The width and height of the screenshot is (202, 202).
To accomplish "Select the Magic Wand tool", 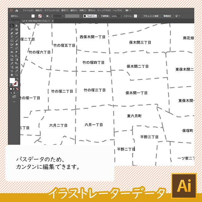I will (12, 29).
